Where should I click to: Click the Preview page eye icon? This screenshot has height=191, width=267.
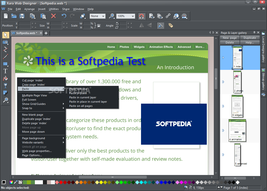(x=152, y=16)
